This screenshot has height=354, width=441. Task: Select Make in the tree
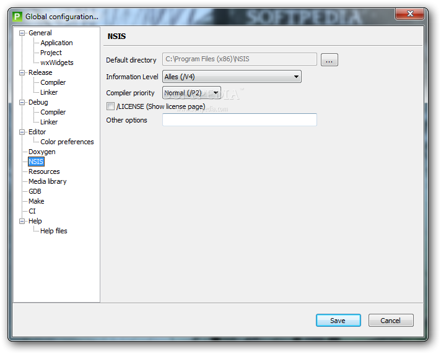point(37,201)
